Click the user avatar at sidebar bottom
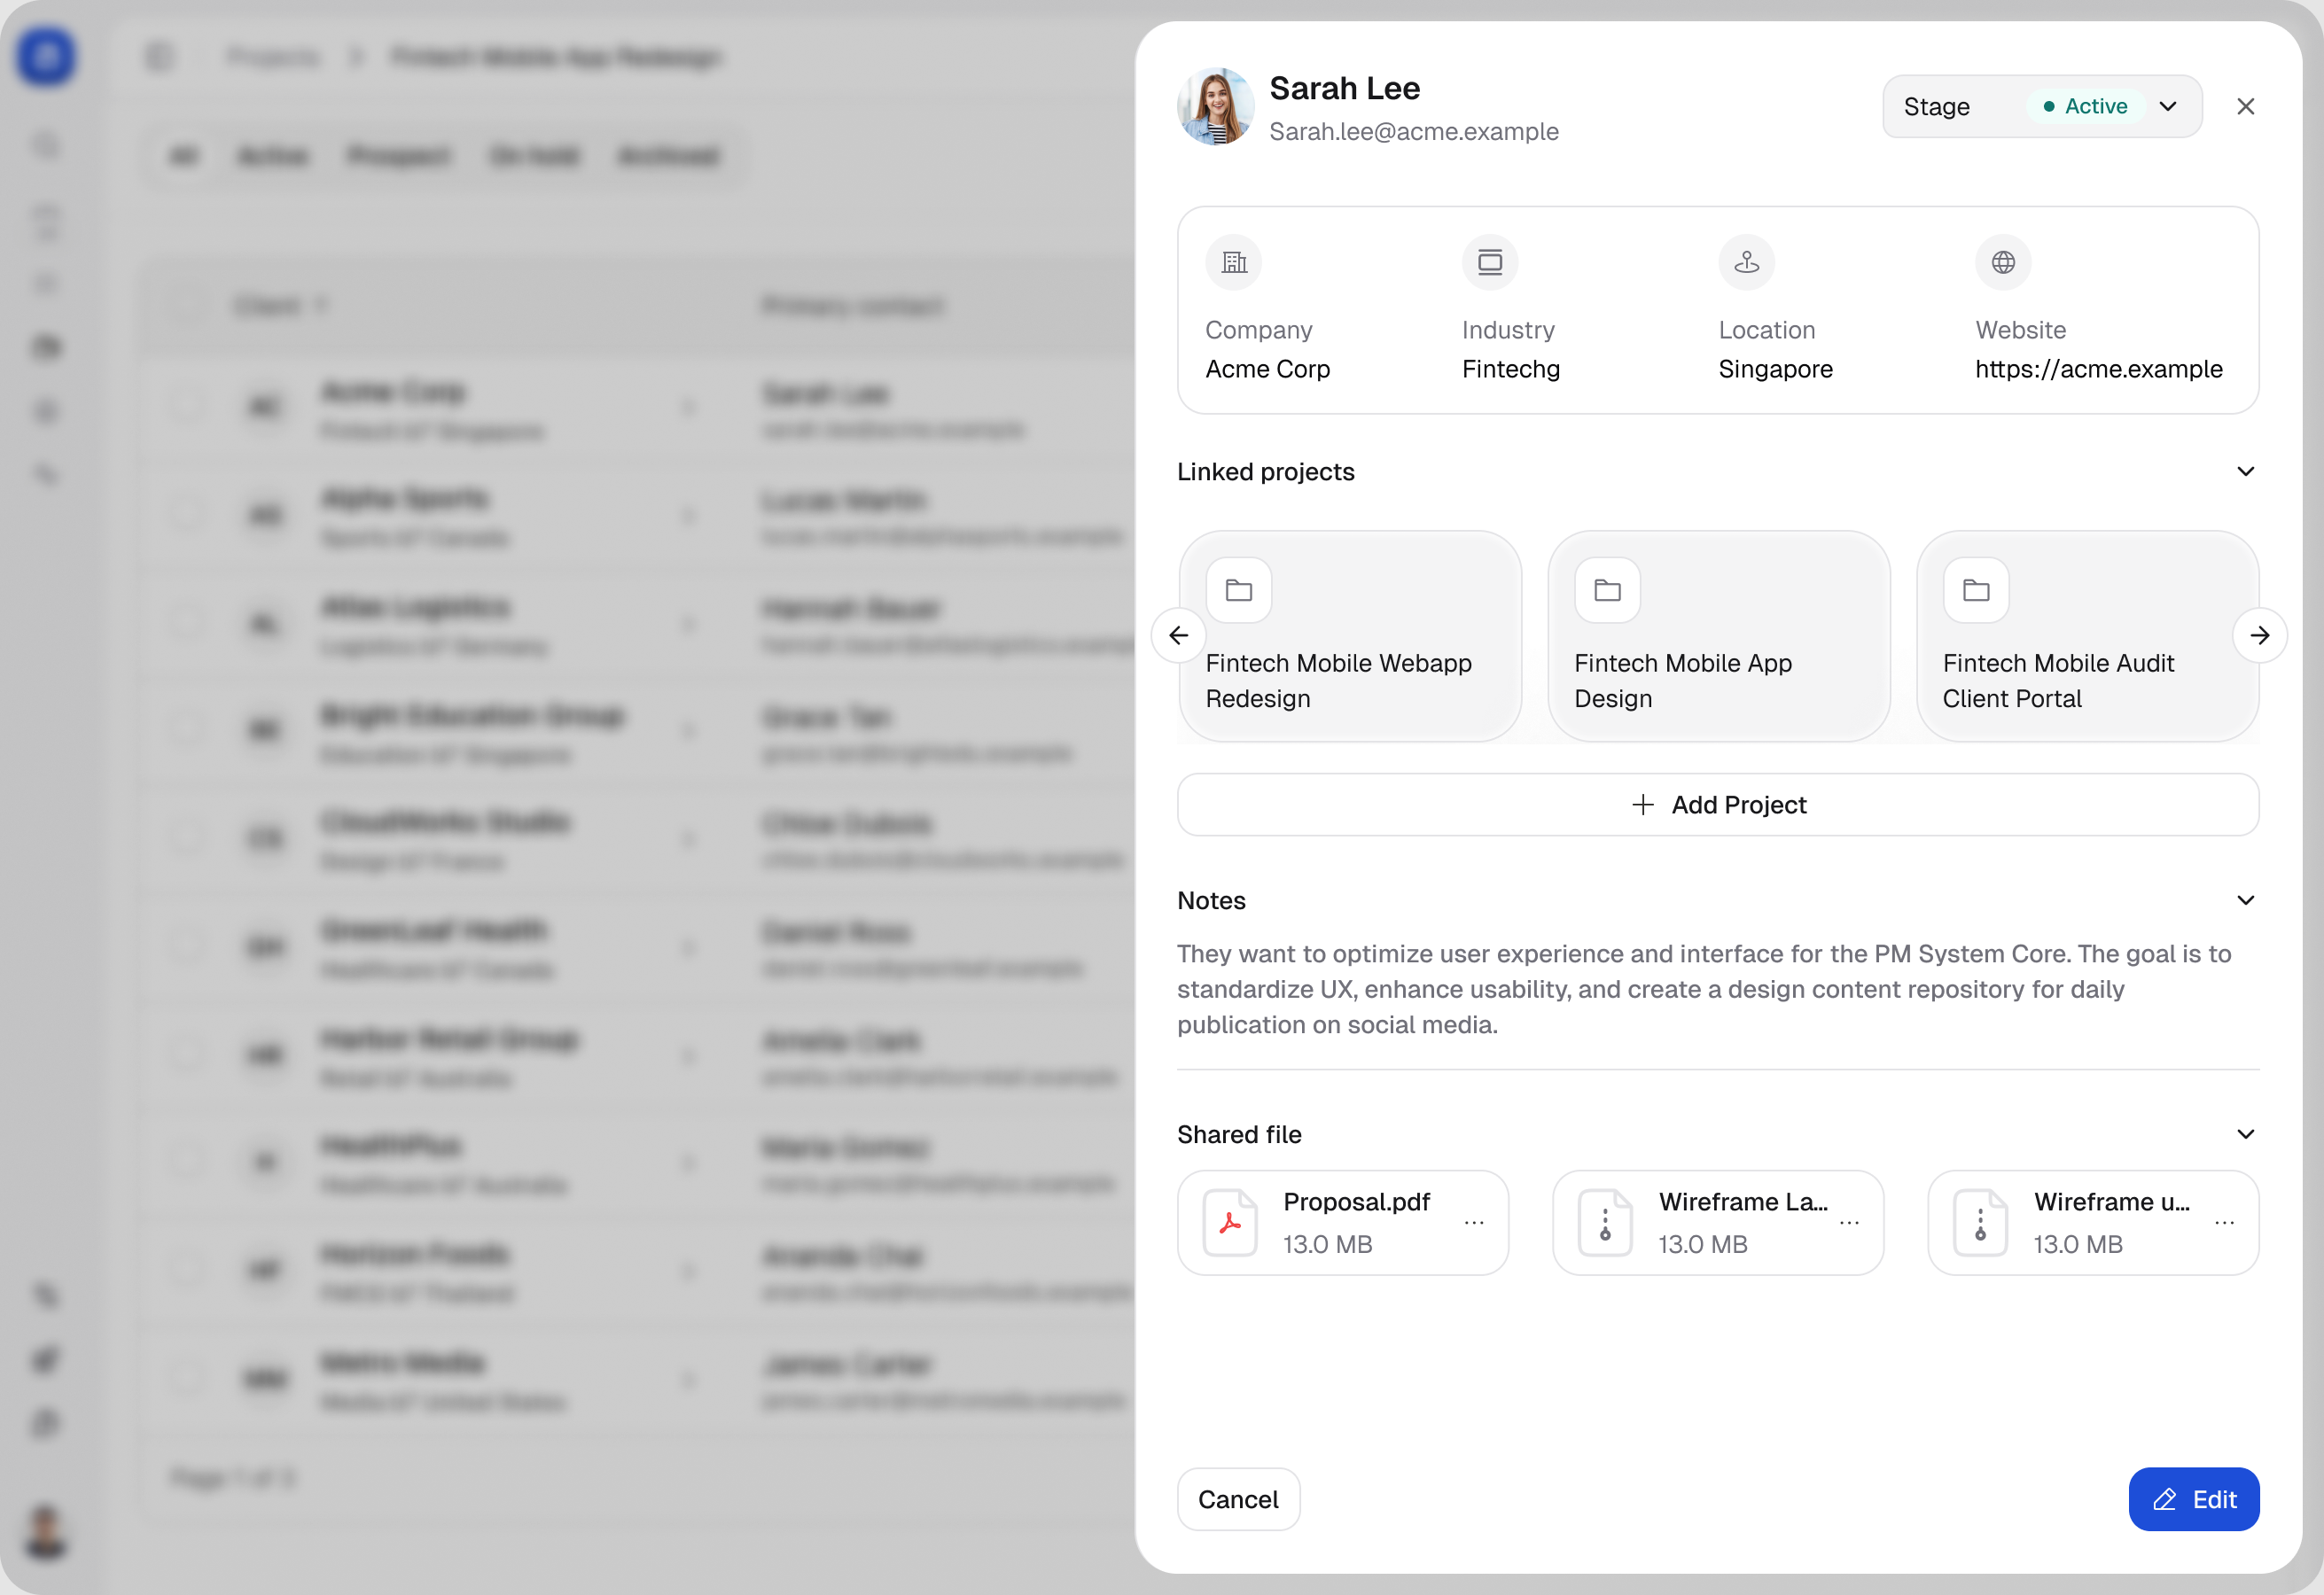This screenshot has width=2324, height=1595. (x=46, y=1531)
